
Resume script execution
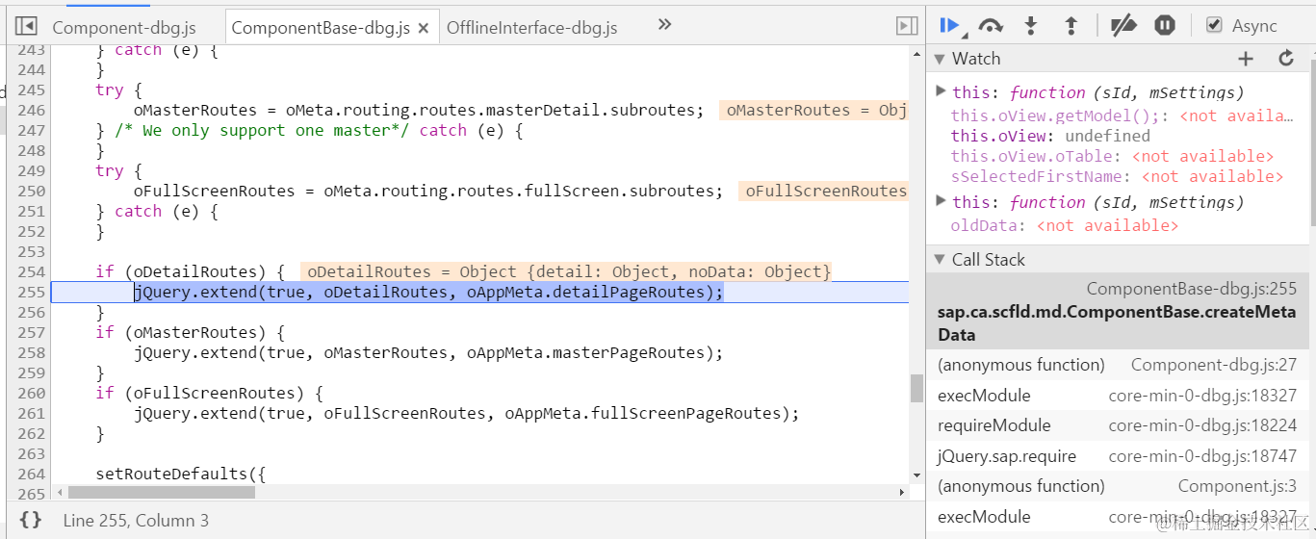point(950,26)
